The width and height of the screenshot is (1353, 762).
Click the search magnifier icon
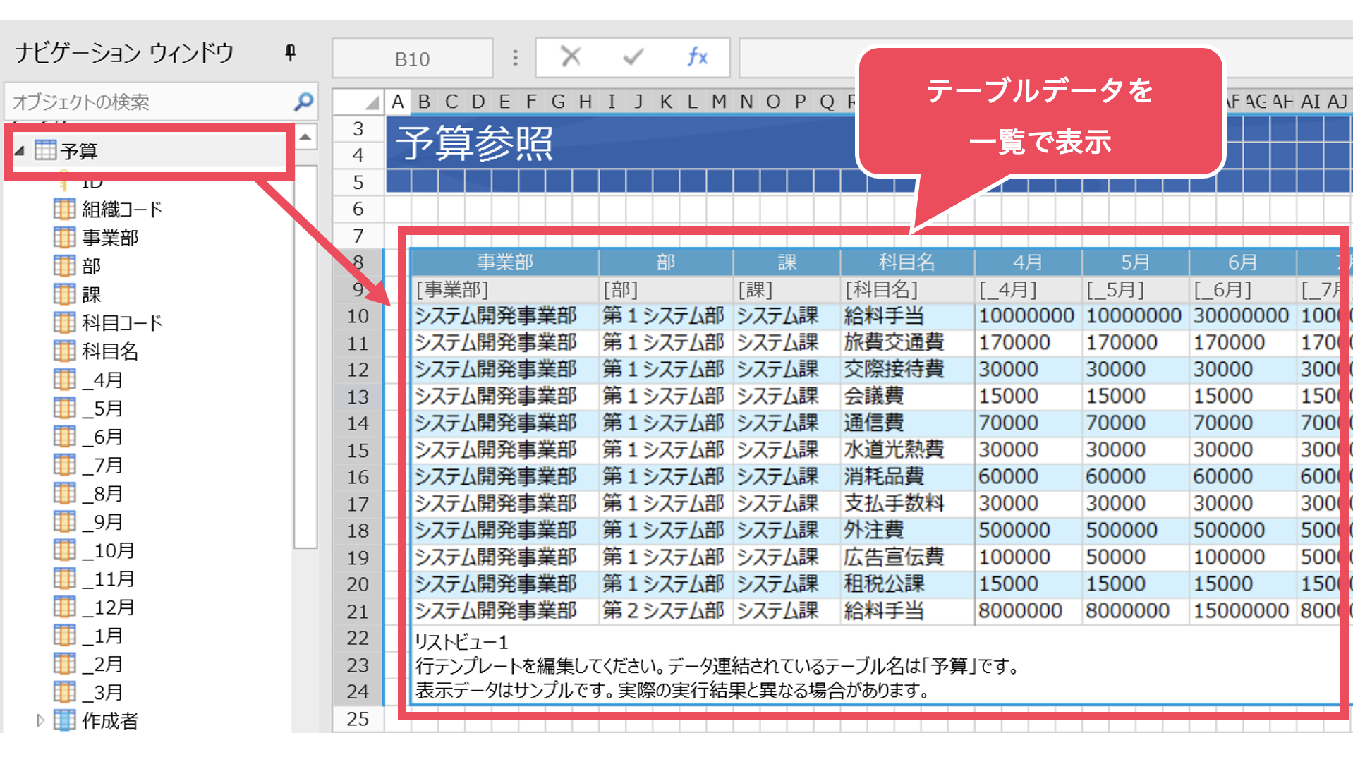[x=303, y=102]
